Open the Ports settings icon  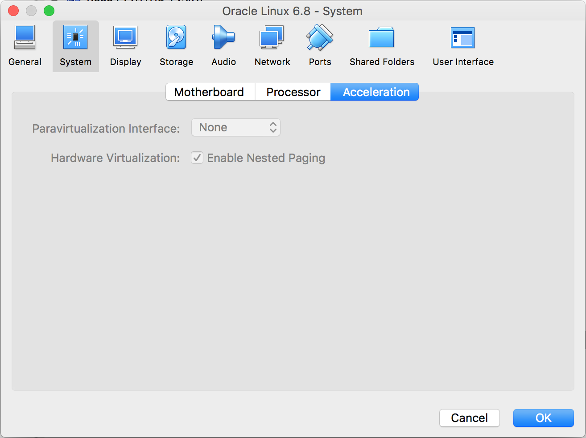(x=319, y=45)
